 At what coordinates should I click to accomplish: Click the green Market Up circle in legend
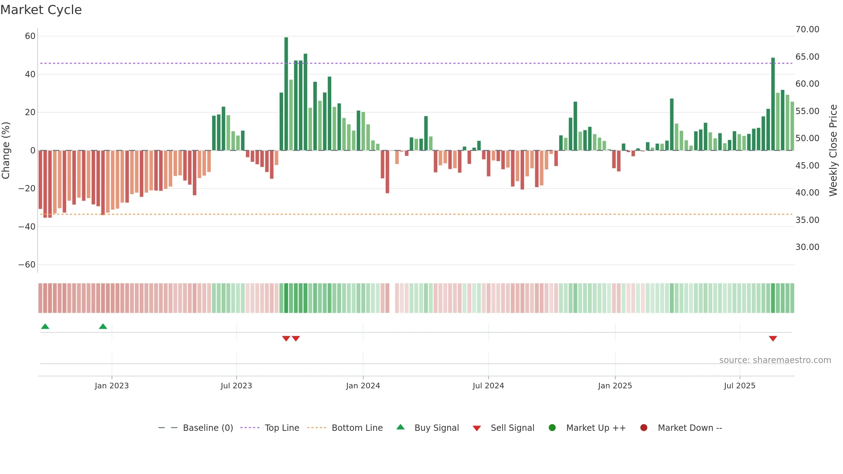pos(552,427)
